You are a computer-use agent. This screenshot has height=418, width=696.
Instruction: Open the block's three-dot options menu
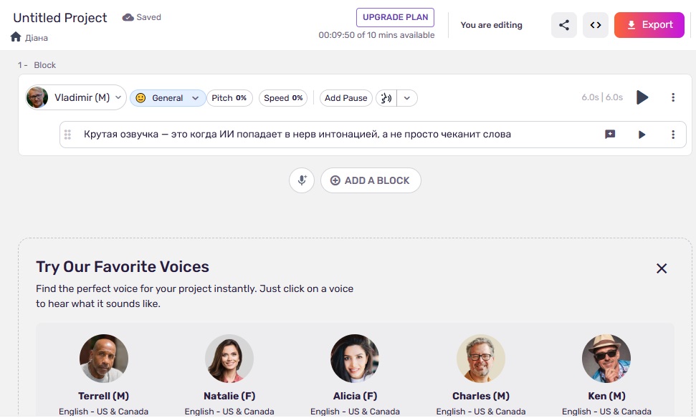(673, 97)
